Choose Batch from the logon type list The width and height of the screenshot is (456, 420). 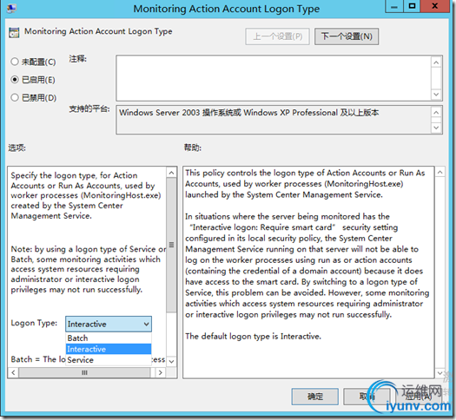(109, 338)
